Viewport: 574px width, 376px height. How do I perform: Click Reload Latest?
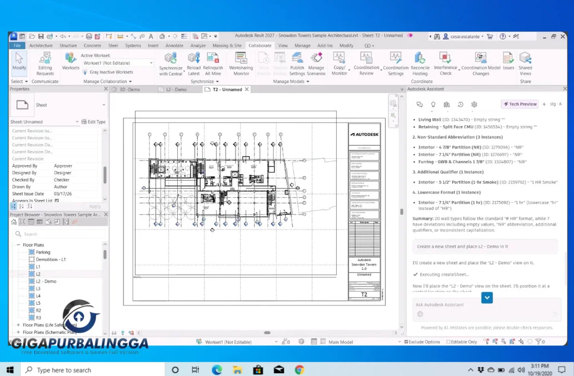194,64
